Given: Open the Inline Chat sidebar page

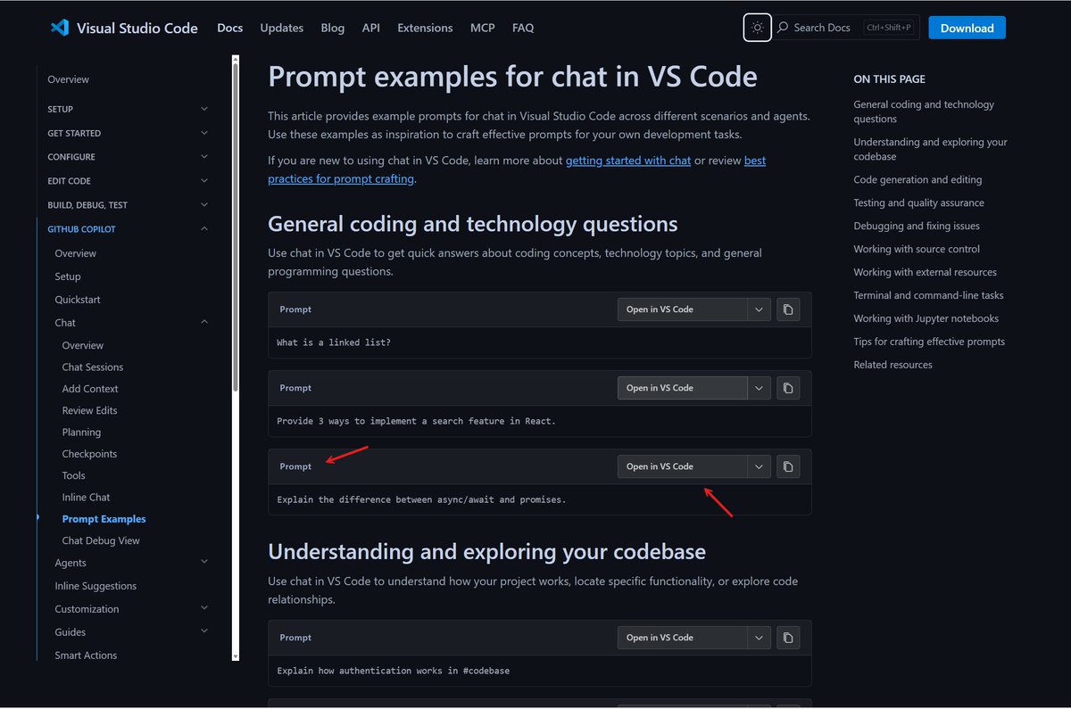Looking at the screenshot, I should click(x=86, y=498).
